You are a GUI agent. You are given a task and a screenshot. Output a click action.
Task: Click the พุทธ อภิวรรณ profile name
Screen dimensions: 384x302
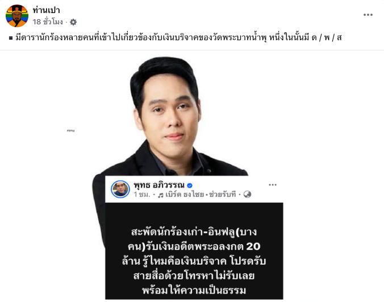coord(159,185)
